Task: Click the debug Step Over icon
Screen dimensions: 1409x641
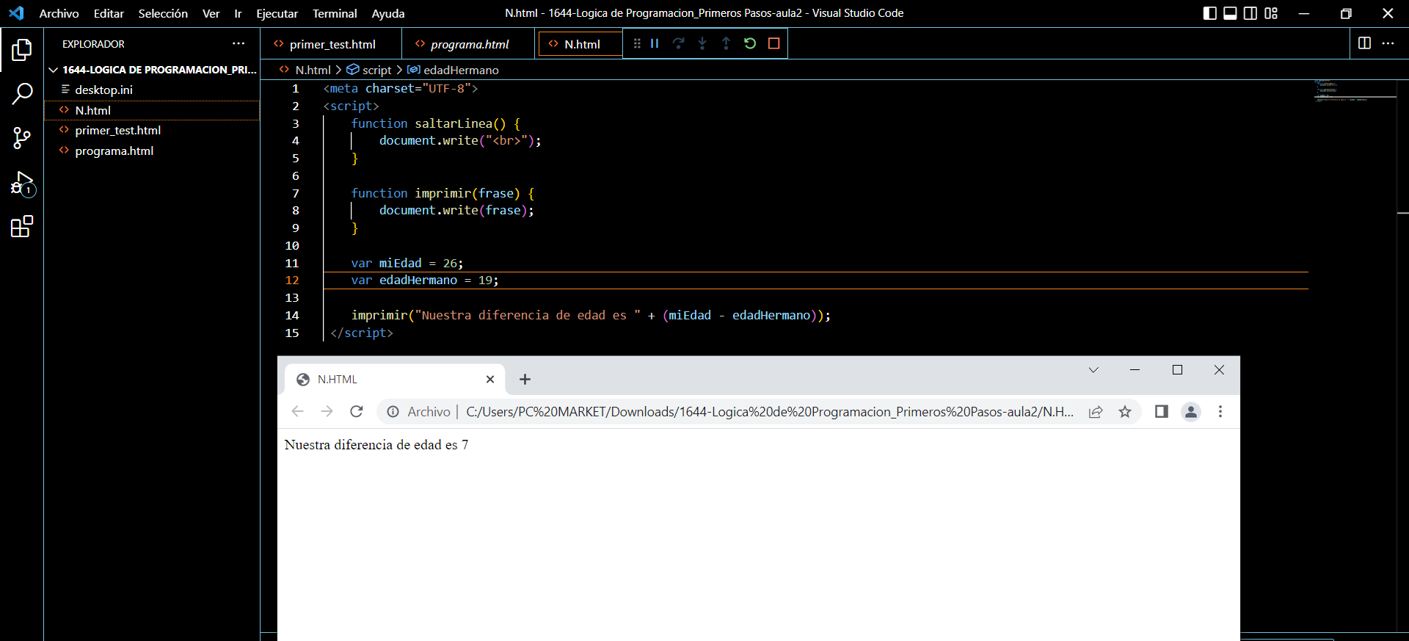Action: 678,43
